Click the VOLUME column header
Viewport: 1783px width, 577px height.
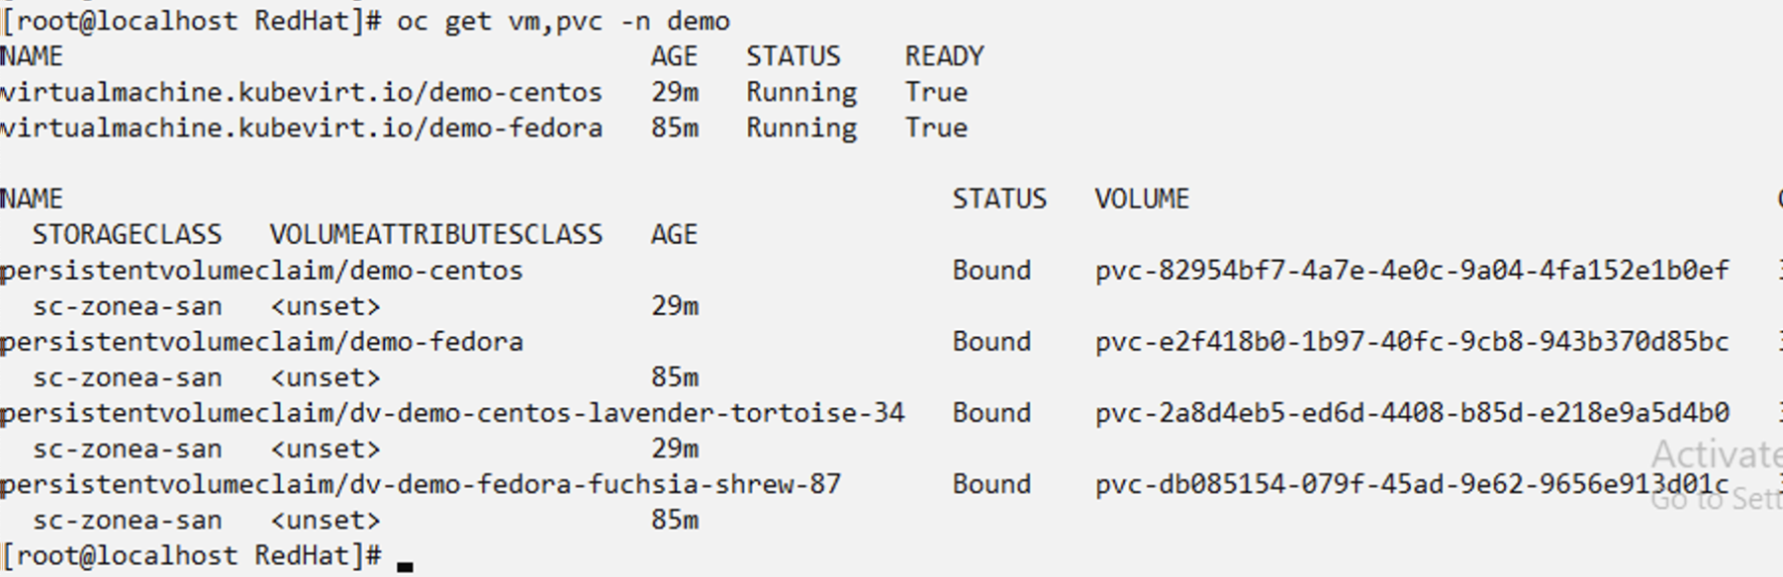pyautogui.click(x=1141, y=199)
